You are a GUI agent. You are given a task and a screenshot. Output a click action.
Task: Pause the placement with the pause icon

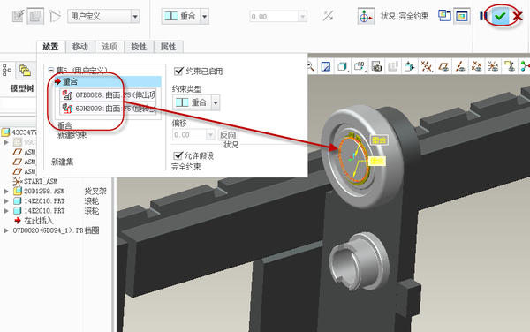(x=483, y=16)
